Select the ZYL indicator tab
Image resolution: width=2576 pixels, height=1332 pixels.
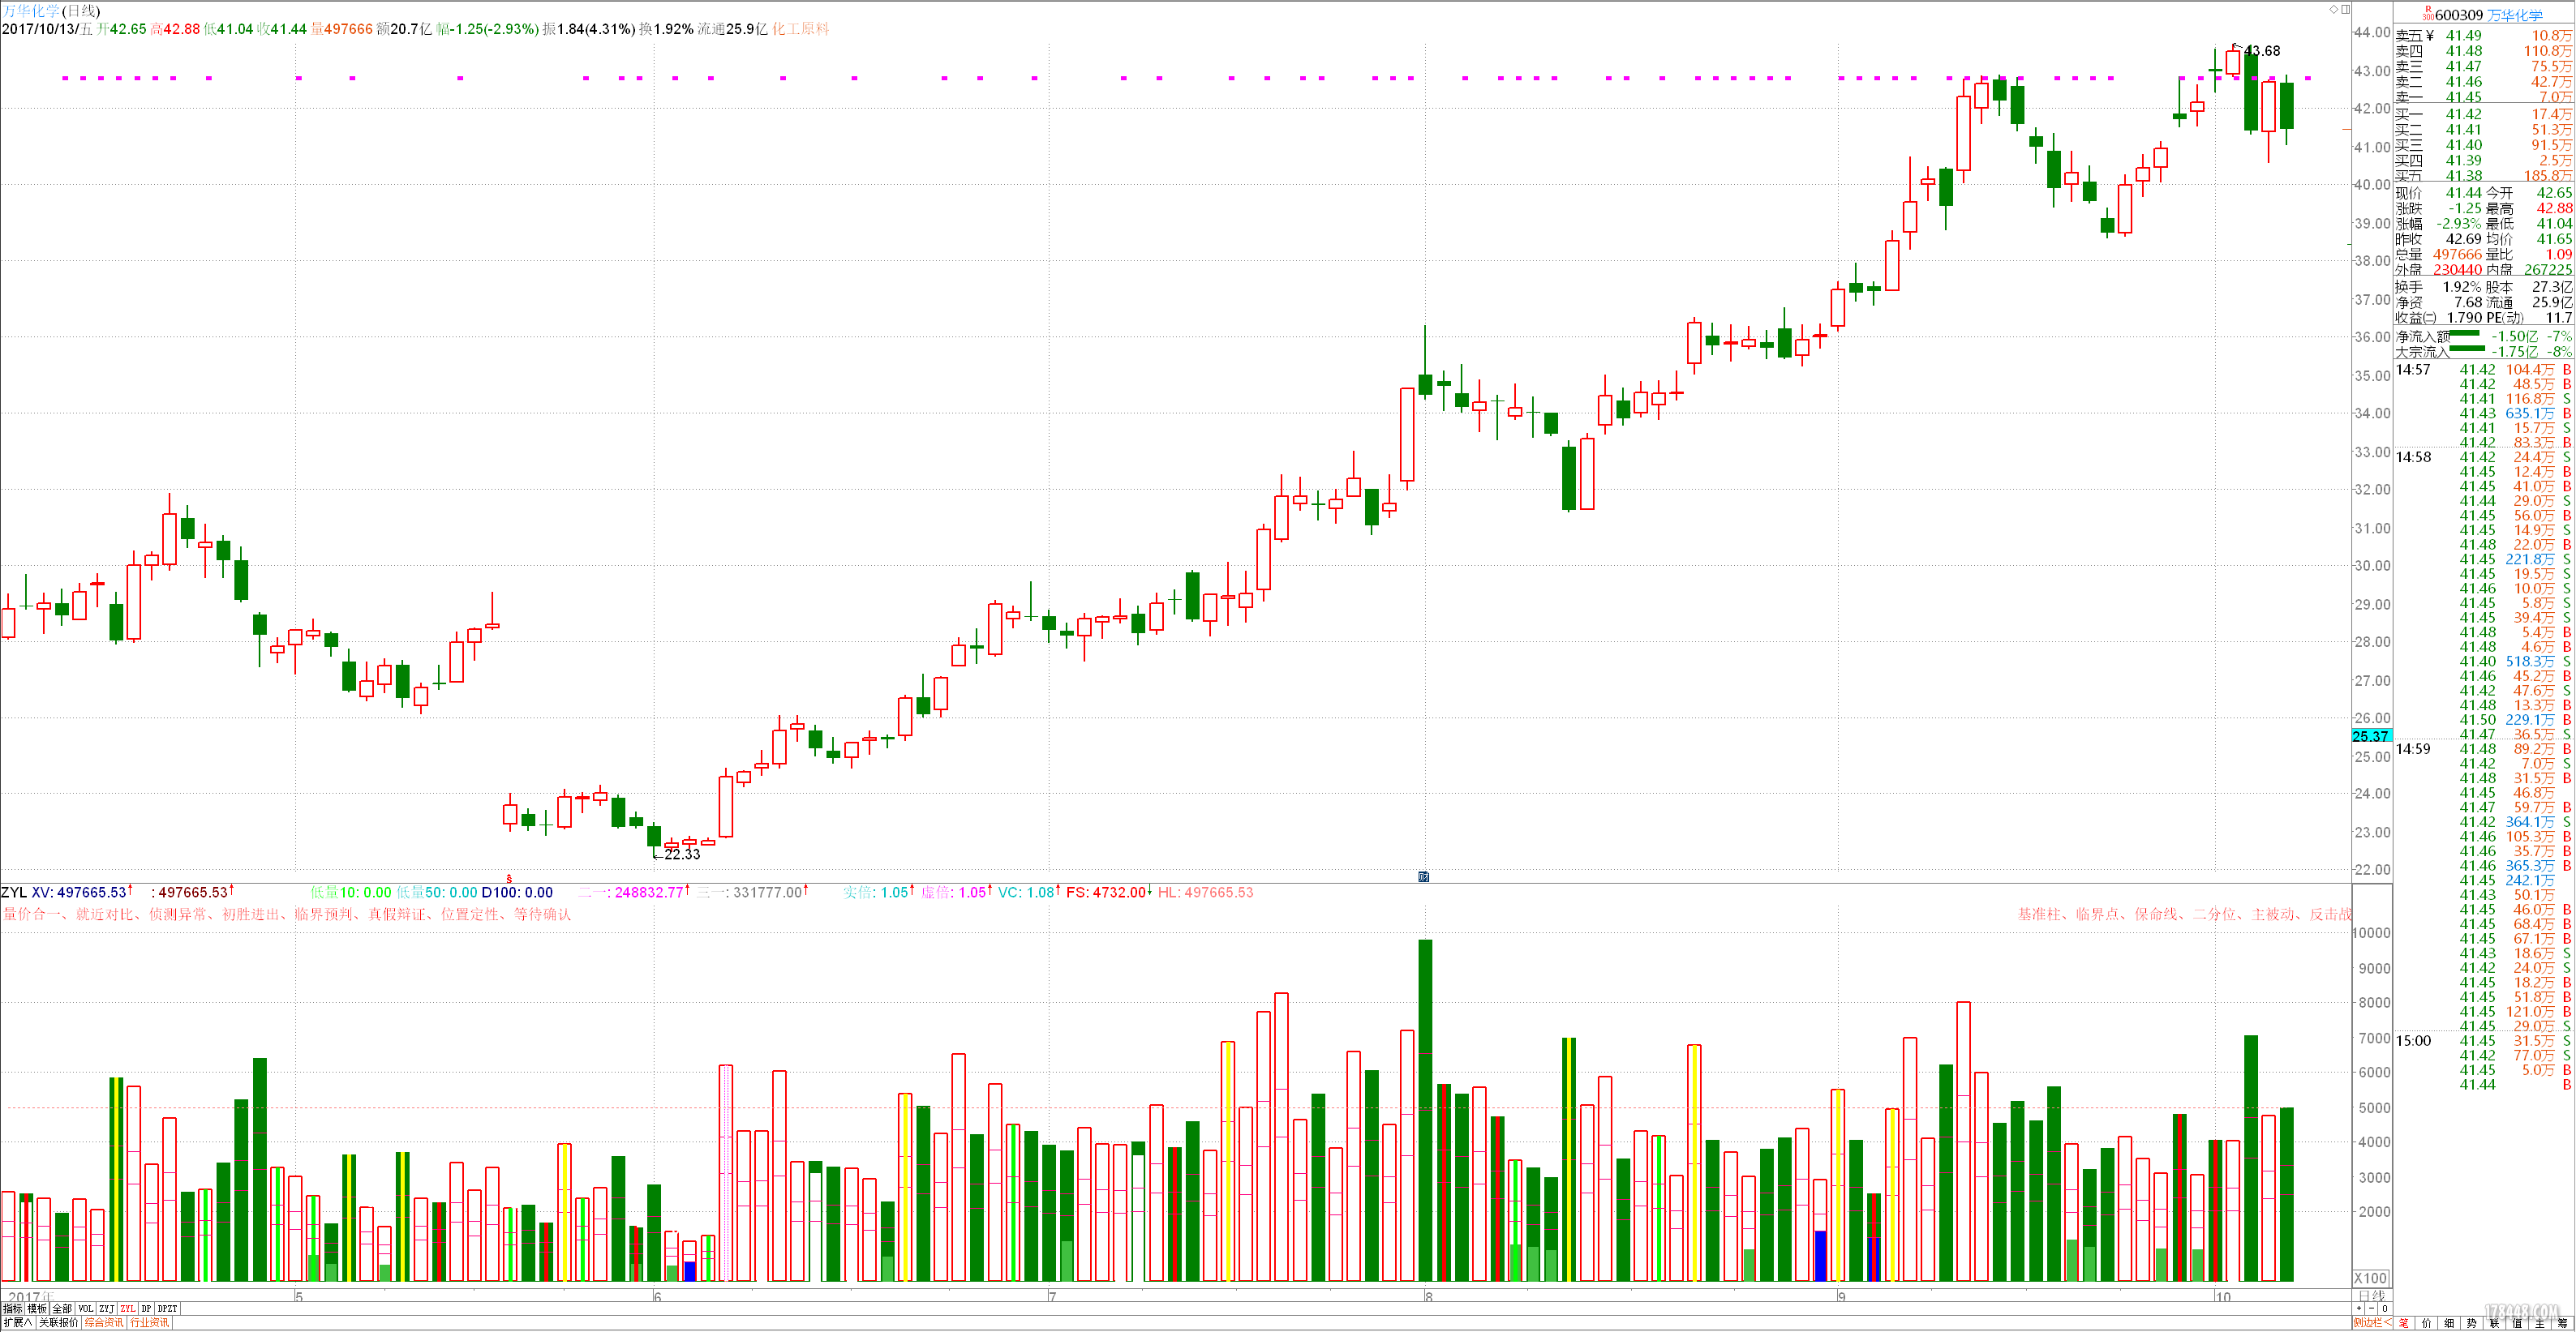(x=128, y=1308)
